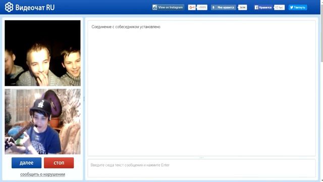Open the сообщить о нарушении report link
323x182 pixels.
pos(42,174)
